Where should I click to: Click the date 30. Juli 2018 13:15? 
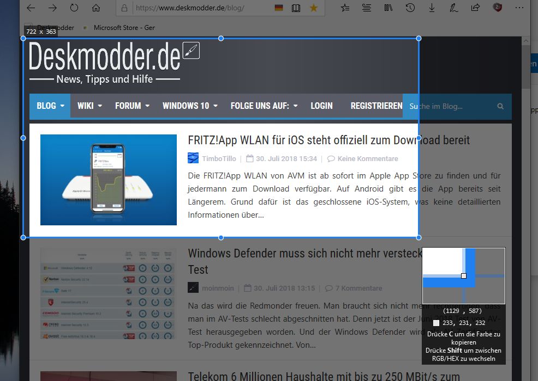coord(284,288)
